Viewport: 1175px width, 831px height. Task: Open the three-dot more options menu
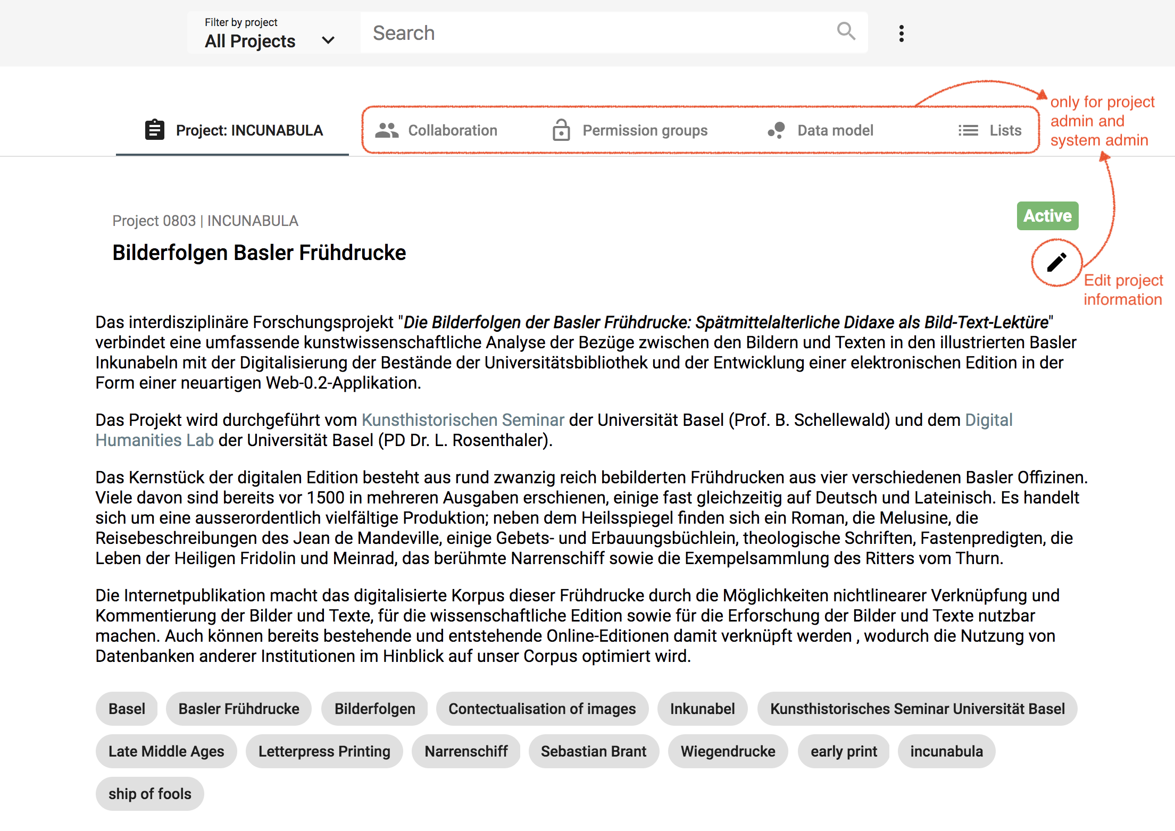click(x=901, y=33)
